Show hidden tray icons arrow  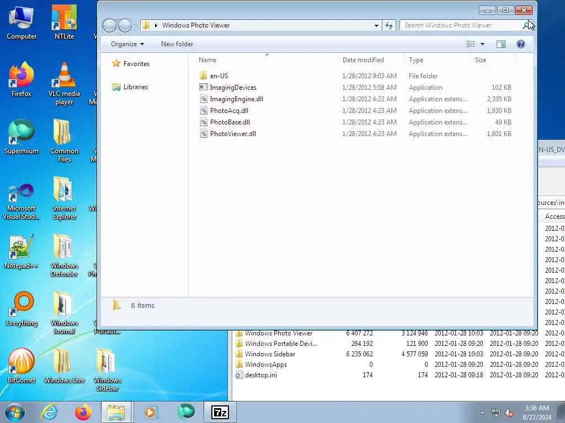click(482, 413)
